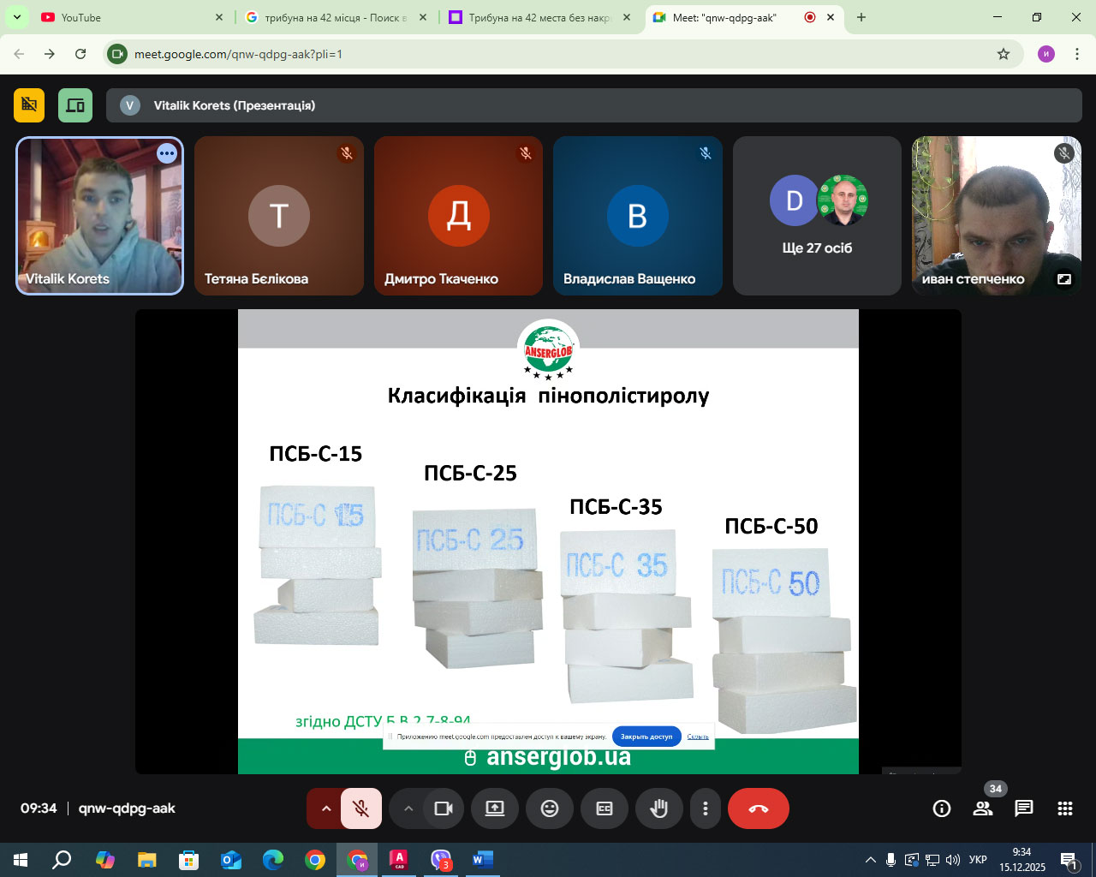The image size is (1096, 877).
Task: Open the browser tab search dropdown
Action: pos(16,17)
